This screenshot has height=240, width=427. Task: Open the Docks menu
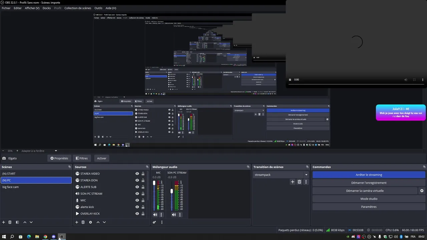47,8
